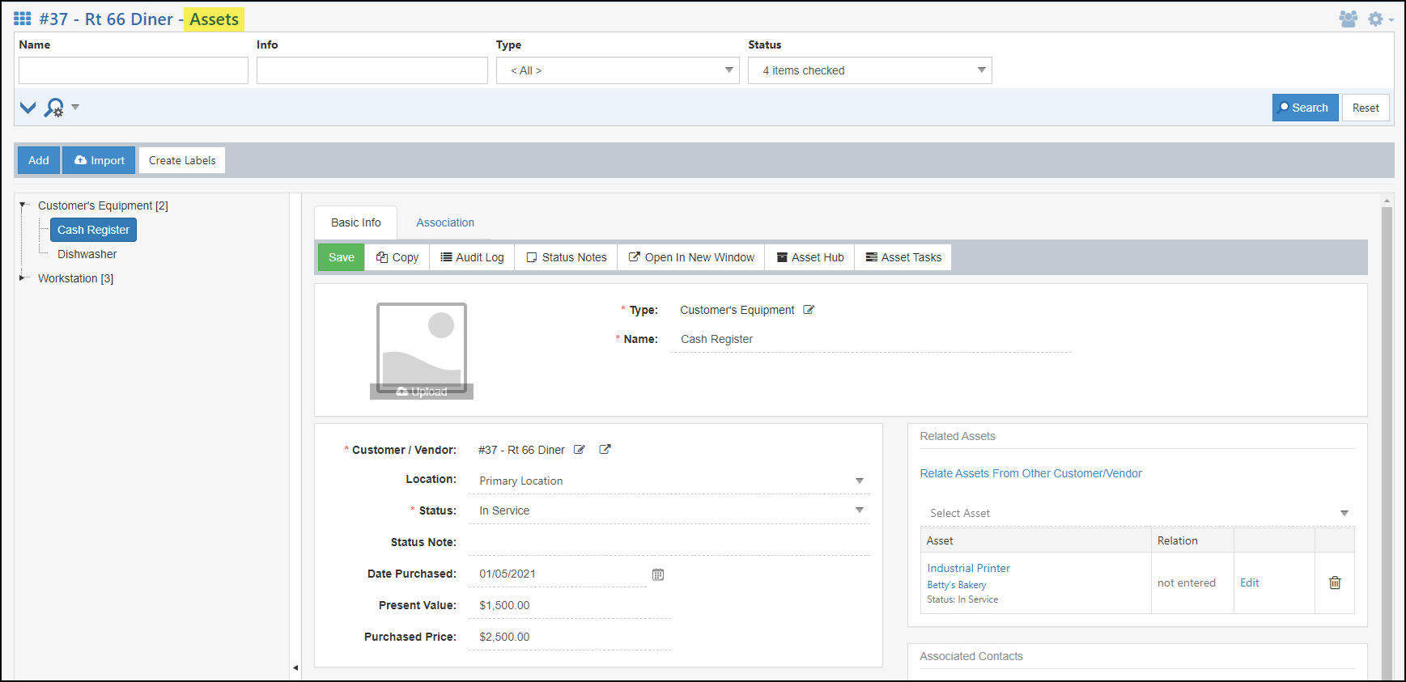
Task: Open the Type filter dropdown
Action: point(618,70)
